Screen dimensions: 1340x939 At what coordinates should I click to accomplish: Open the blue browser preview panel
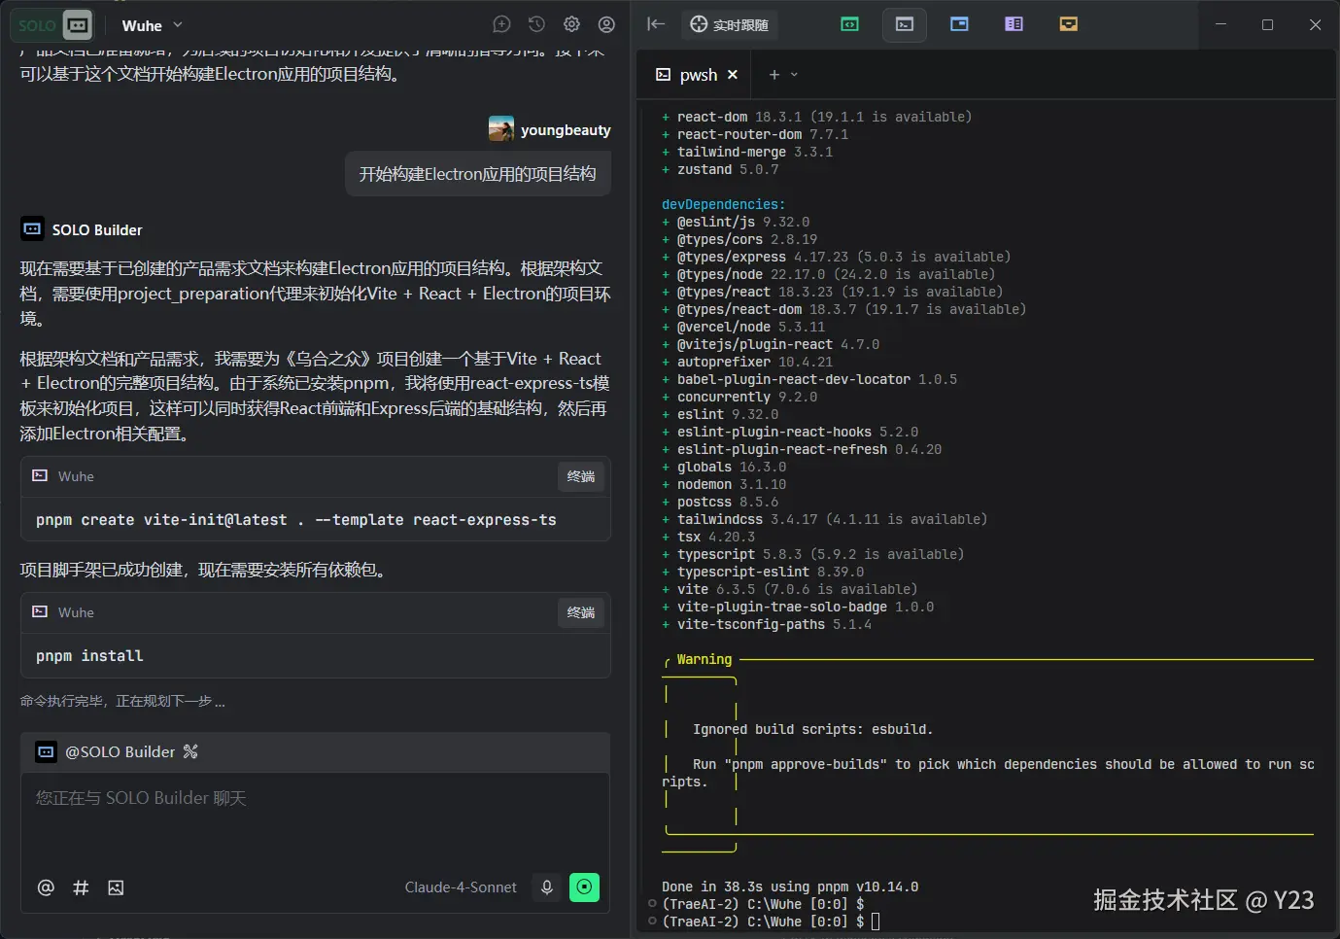959,24
